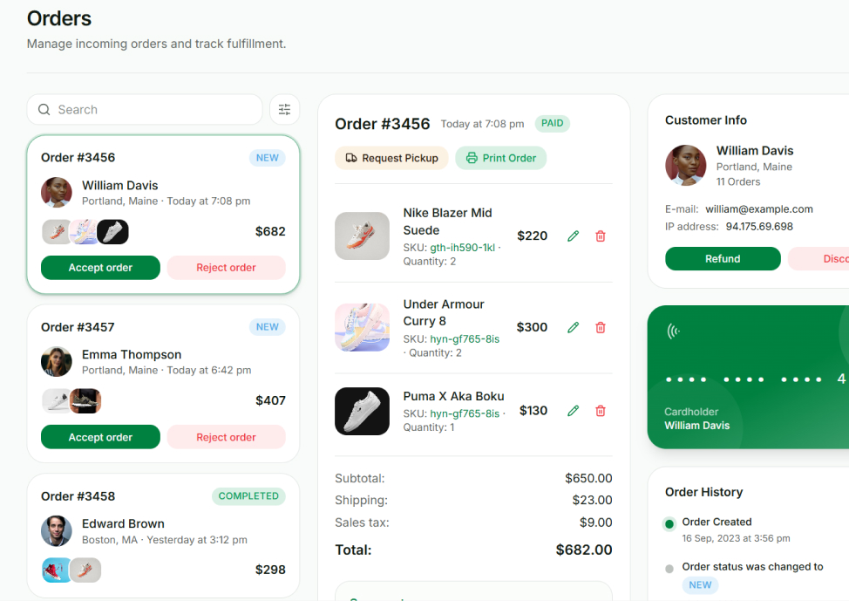This screenshot has height=601, width=849.
Task: Open the Nike Blazer Mid Suede product image
Action: 363,236
